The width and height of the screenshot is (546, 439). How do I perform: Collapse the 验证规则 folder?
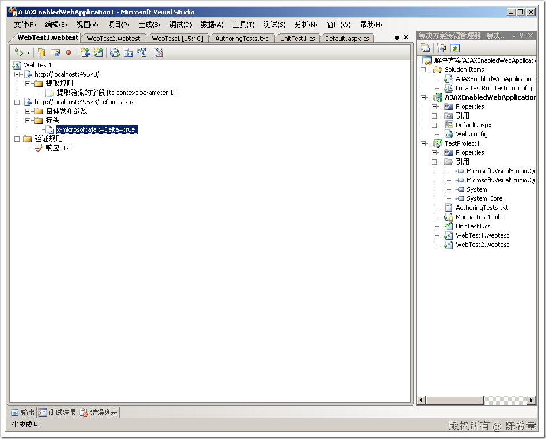tap(17, 139)
